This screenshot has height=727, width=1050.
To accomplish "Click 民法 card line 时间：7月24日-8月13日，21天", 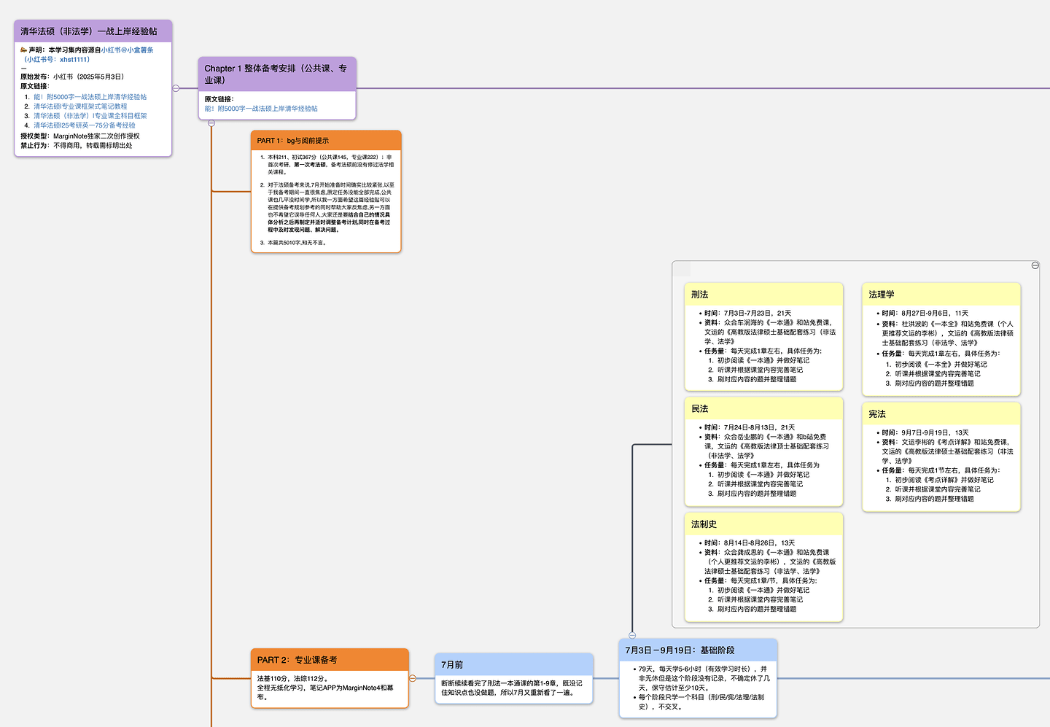I will [x=750, y=428].
